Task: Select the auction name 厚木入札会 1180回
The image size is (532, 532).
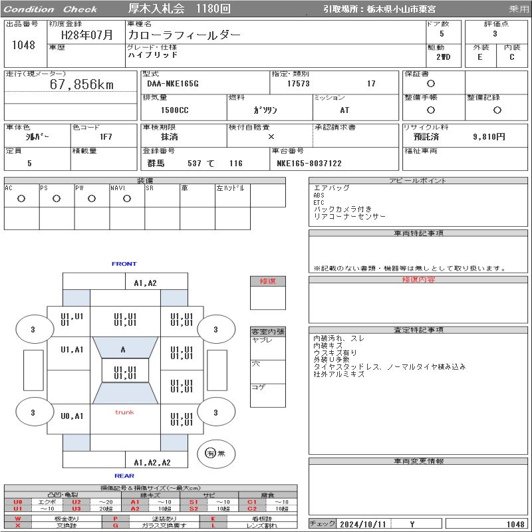Action: click(x=179, y=9)
